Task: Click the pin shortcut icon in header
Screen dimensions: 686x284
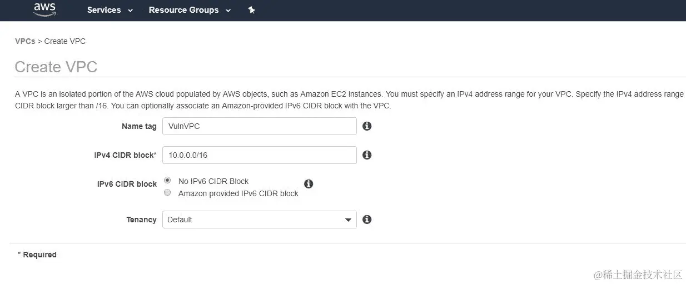Action: 252,10
